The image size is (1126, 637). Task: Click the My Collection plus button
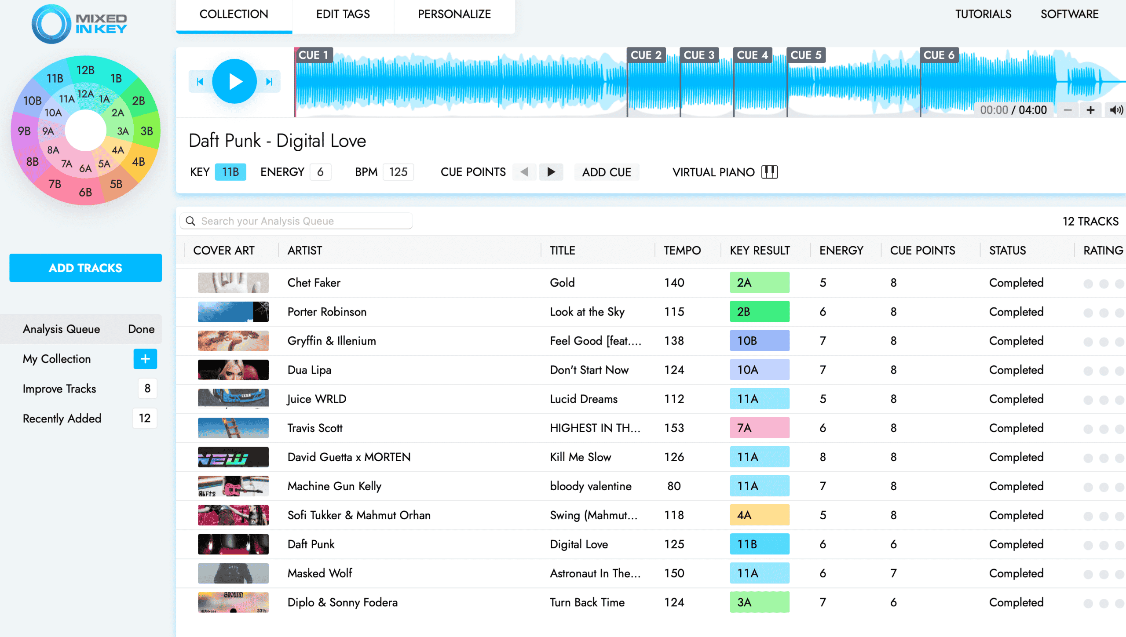[x=146, y=358]
